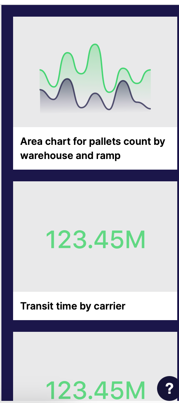The width and height of the screenshot is (179, 403).
Task: Select the tallest green peak of the area chart
Action: [x=95, y=45]
